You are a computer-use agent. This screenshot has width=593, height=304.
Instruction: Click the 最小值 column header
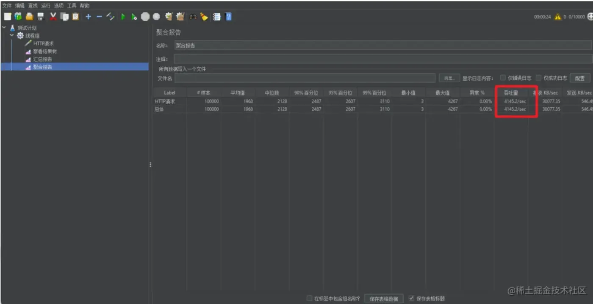click(x=408, y=92)
